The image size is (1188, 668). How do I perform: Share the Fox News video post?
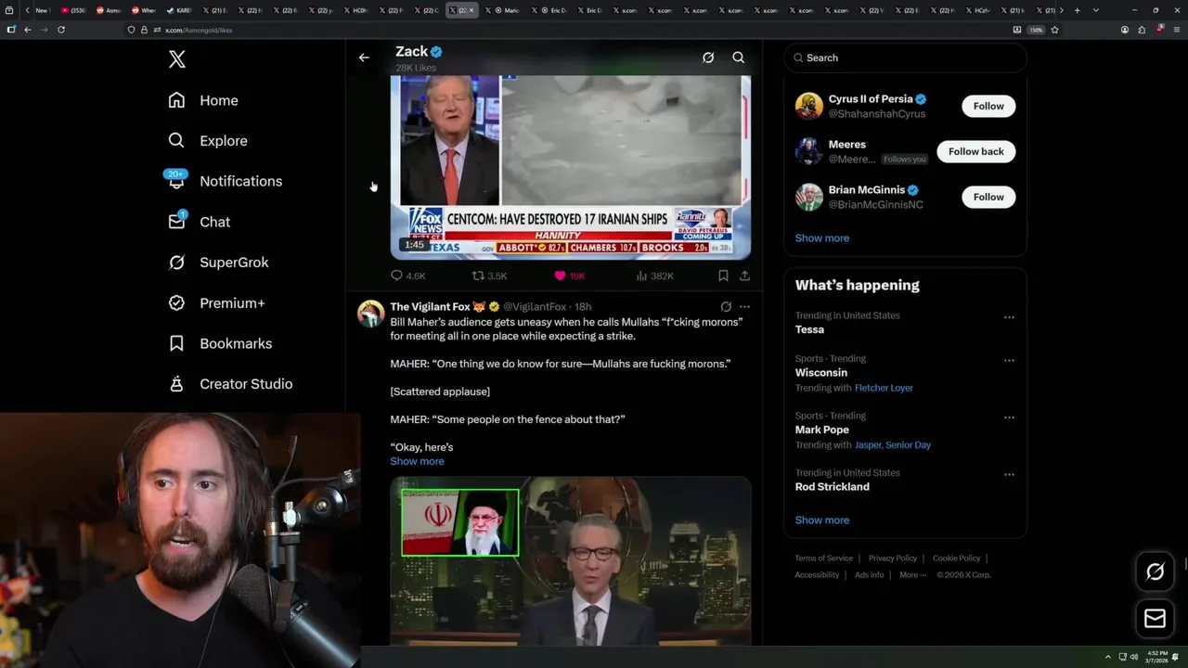[x=744, y=276]
